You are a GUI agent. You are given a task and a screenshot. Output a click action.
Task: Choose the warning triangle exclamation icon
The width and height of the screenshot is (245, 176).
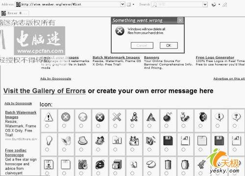(49, 117)
